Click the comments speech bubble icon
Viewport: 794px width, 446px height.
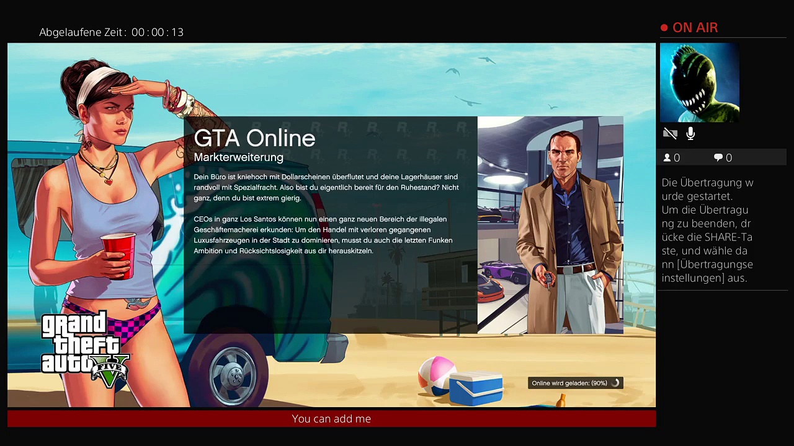718,158
